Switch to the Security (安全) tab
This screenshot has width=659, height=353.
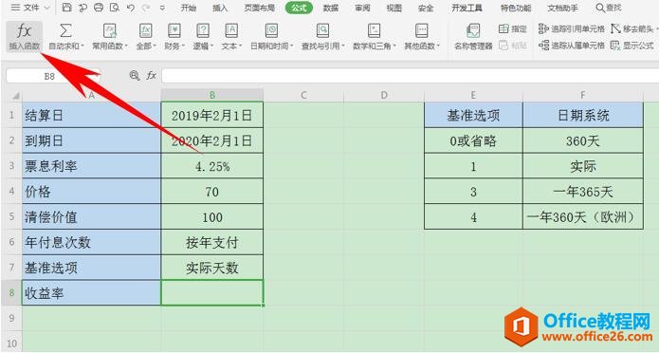426,8
